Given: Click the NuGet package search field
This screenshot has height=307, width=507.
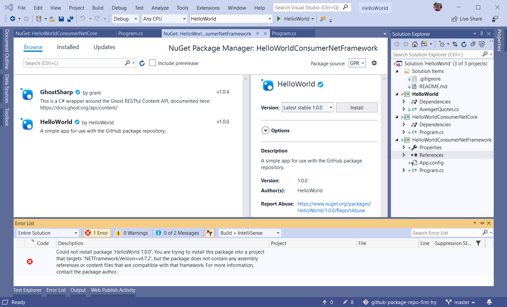Looking at the screenshot, I should [x=74, y=63].
